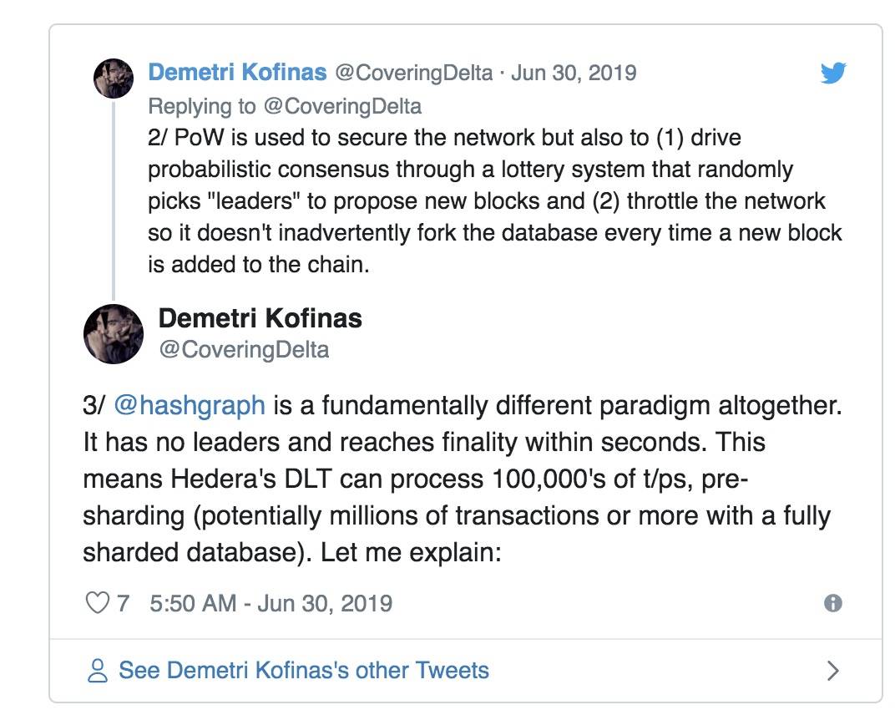Click the 3/ main tweet body text
The height and width of the screenshot is (715, 895).
463,479
